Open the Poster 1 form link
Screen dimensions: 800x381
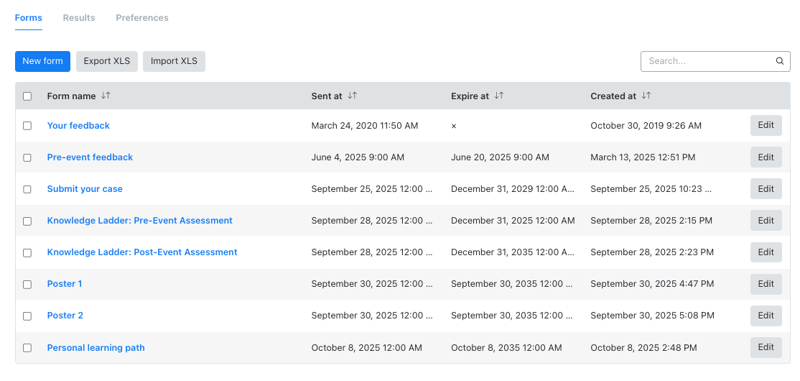click(x=65, y=284)
